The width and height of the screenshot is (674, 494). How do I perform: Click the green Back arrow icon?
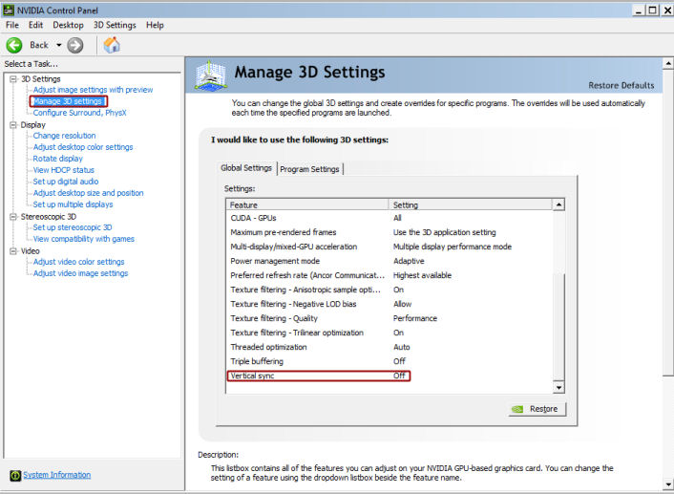pyautogui.click(x=14, y=45)
